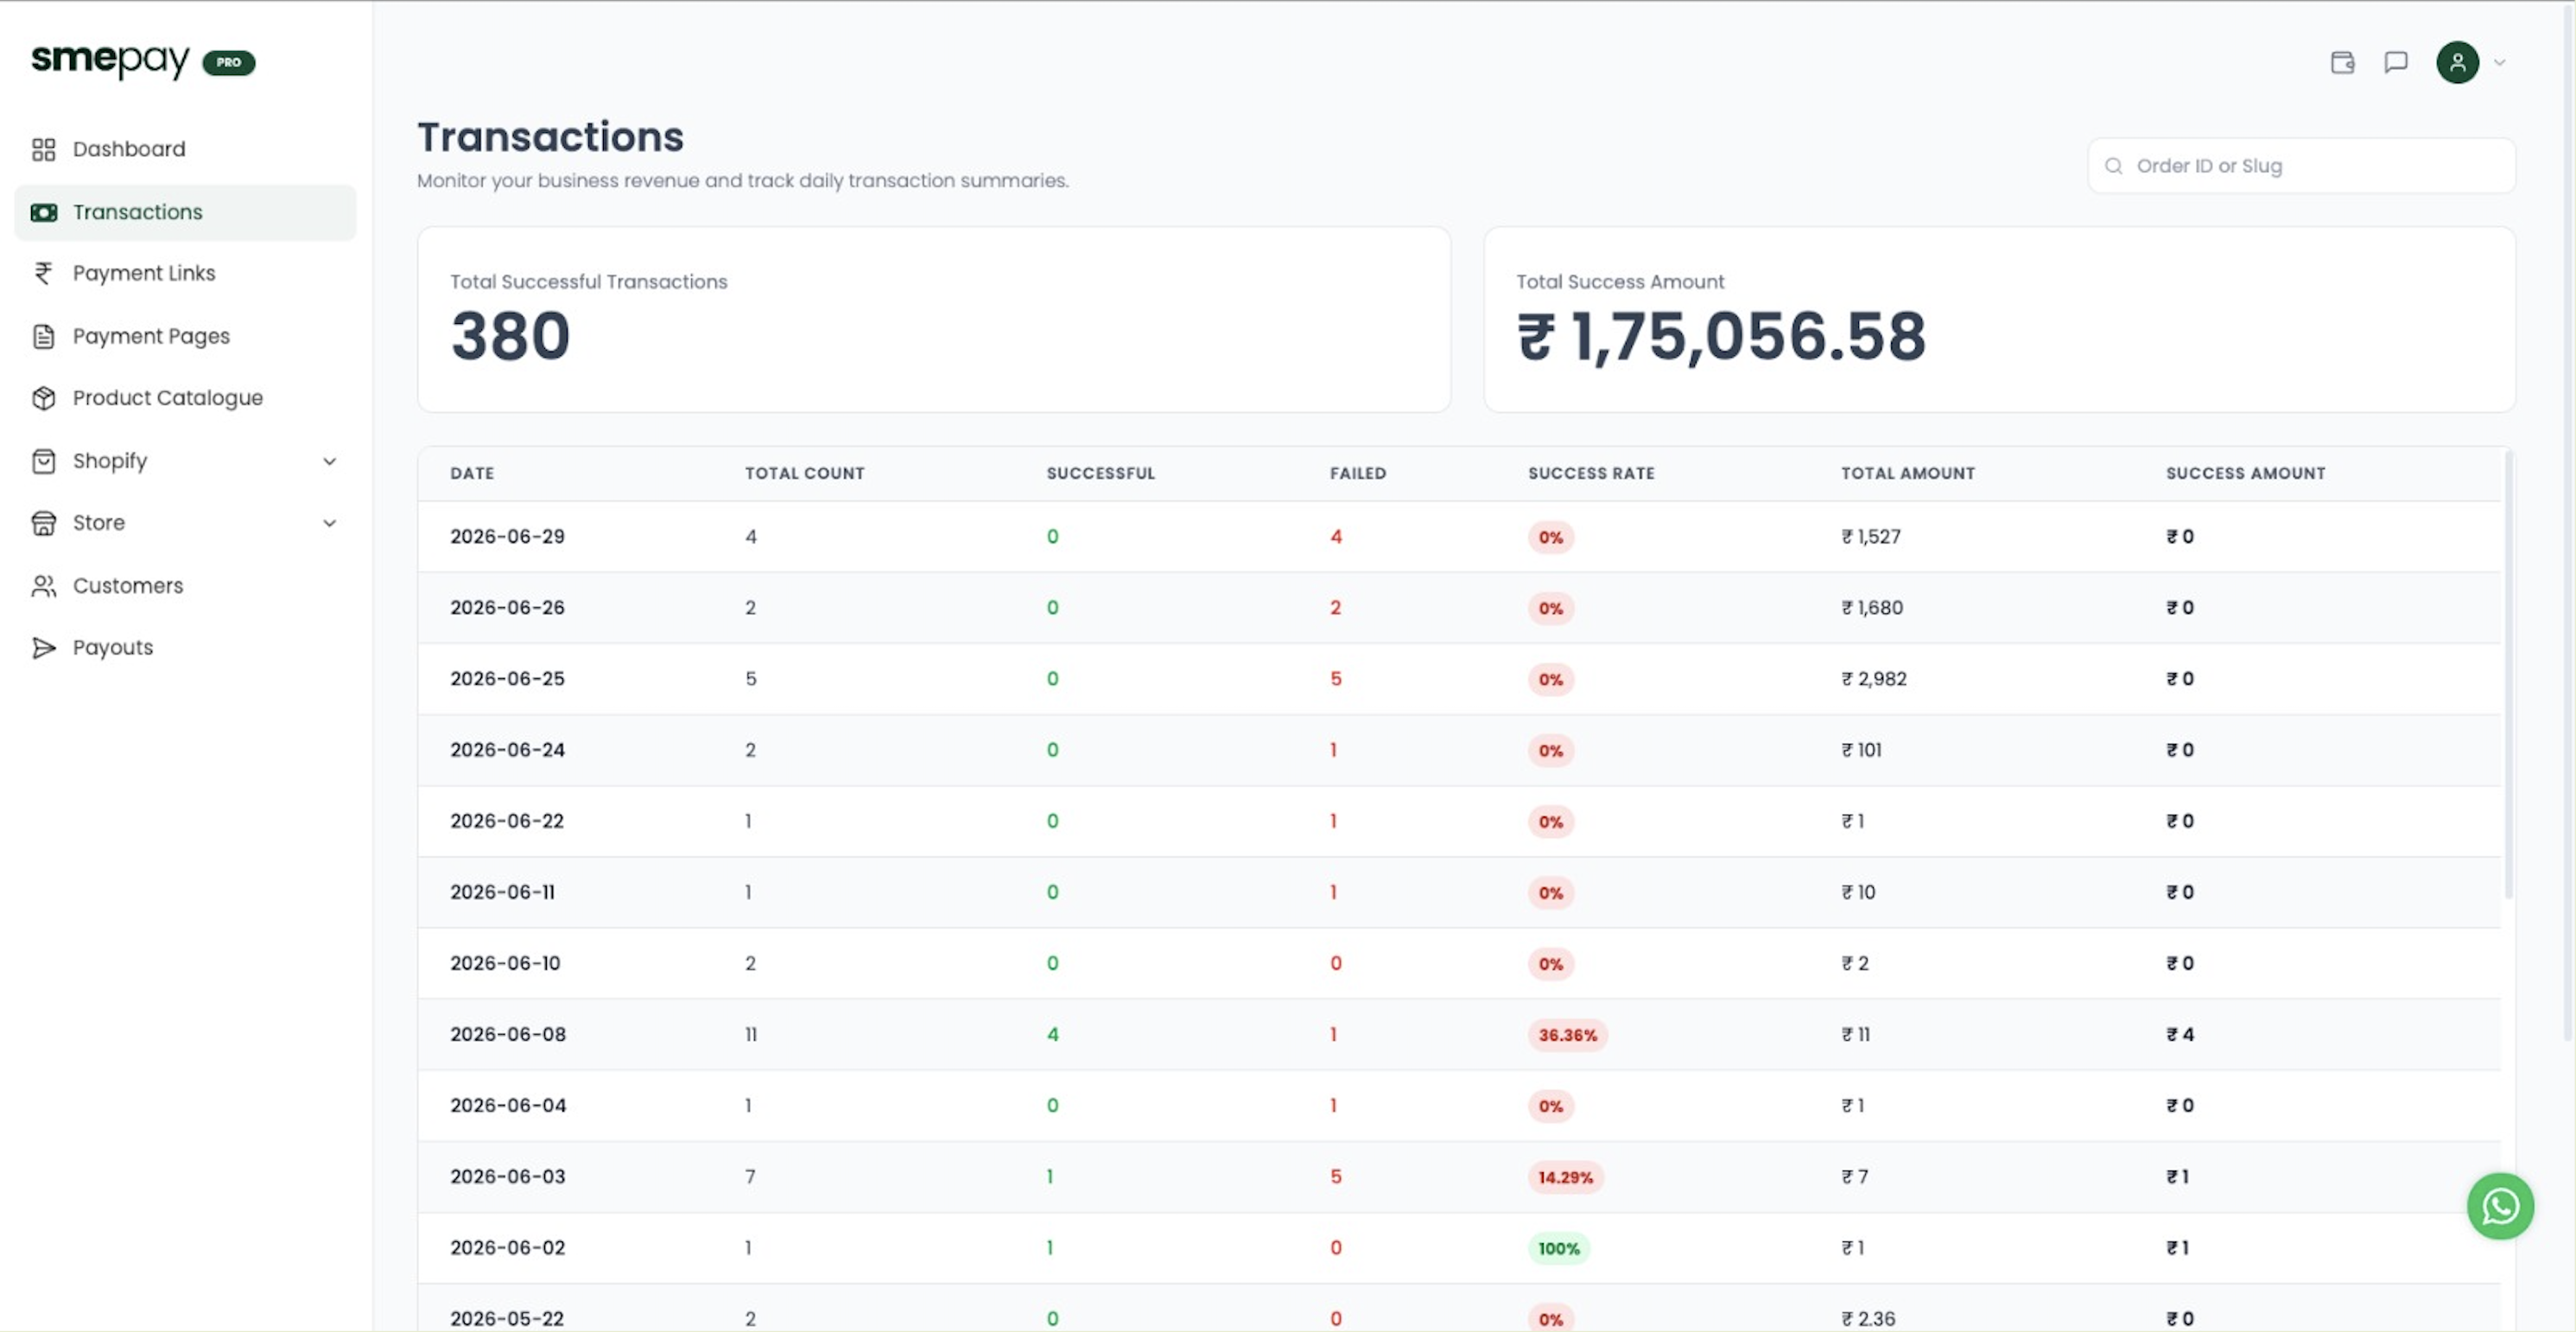Click the DATE column header

point(472,473)
